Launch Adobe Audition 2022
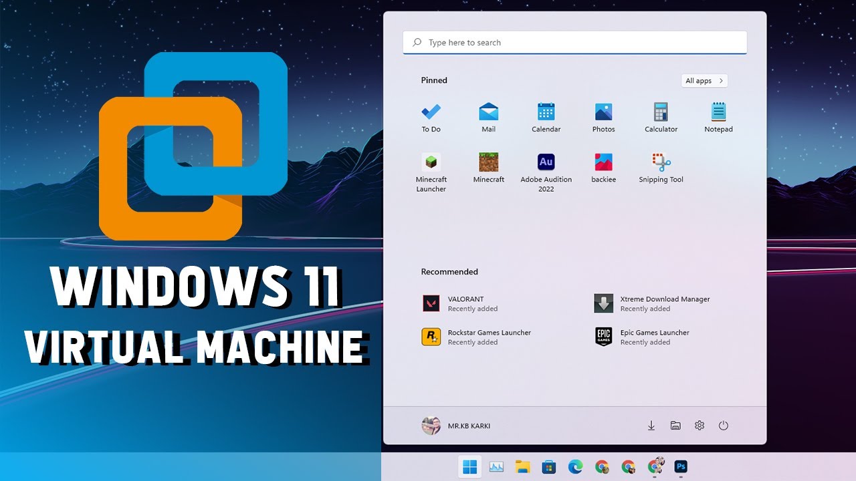Viewport: 856px width, 481px height. click(546, 172)
